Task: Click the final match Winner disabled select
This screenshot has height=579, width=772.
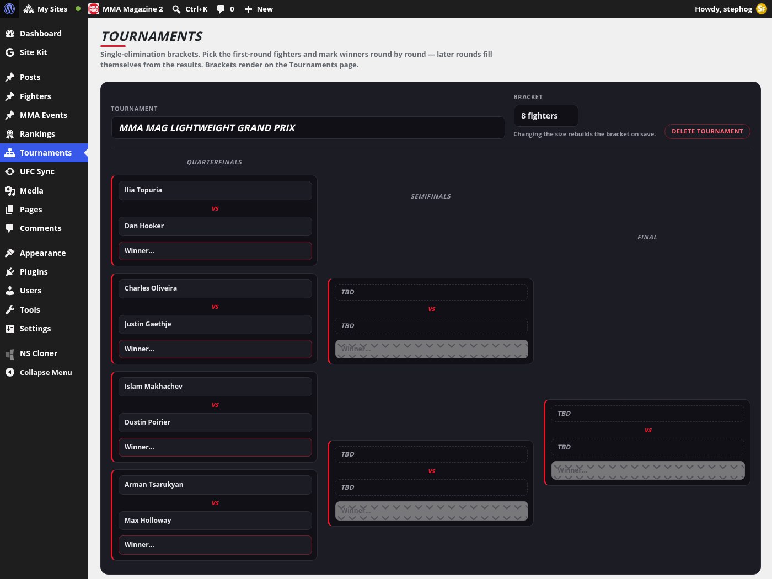Action: click(x=648, y=470)
